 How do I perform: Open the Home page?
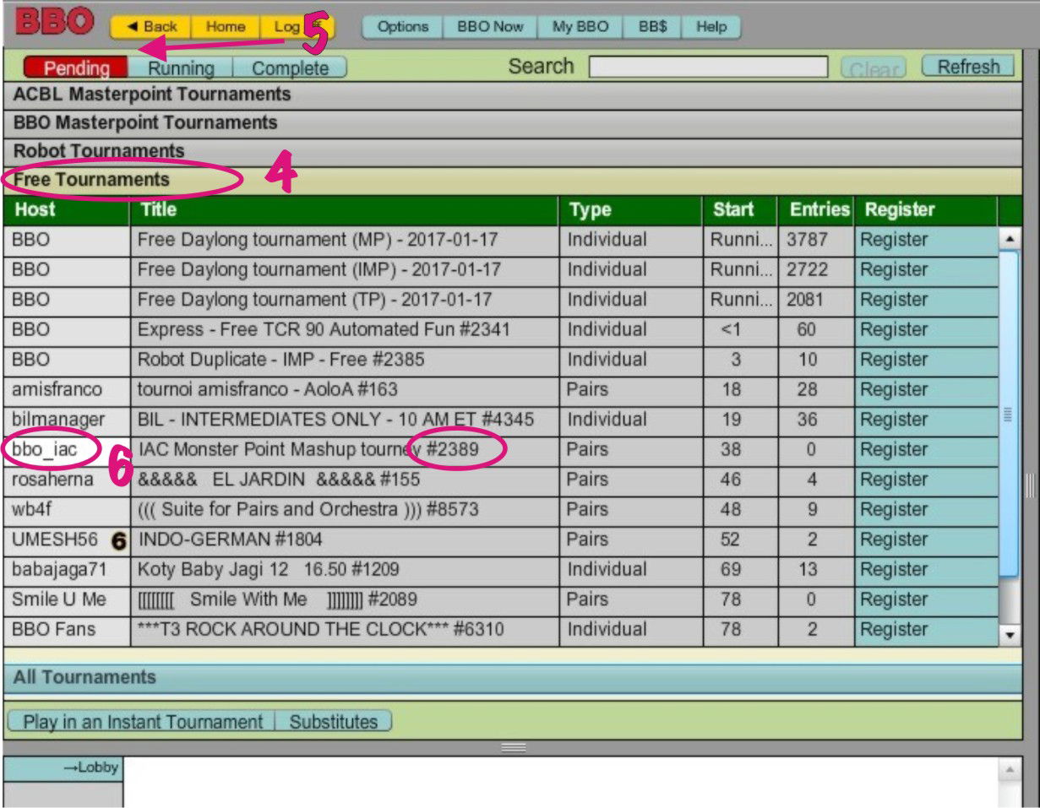coord(226,27)
